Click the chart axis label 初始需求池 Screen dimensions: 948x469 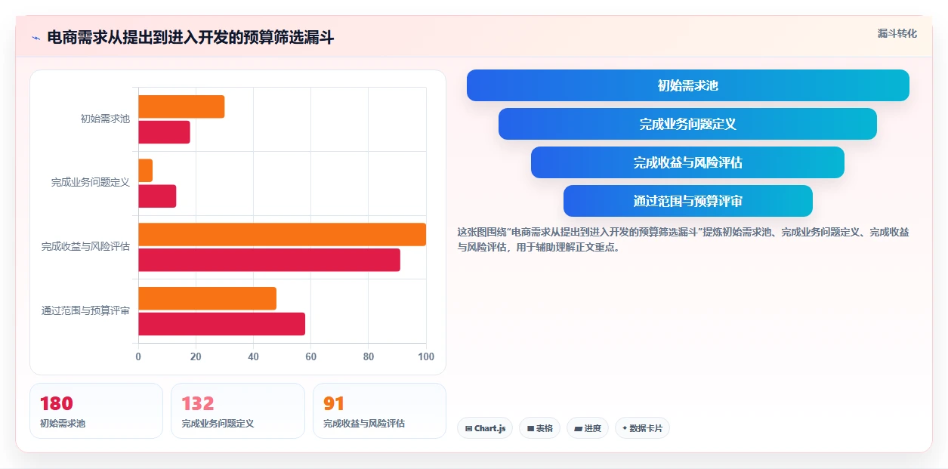coord(105,119)
